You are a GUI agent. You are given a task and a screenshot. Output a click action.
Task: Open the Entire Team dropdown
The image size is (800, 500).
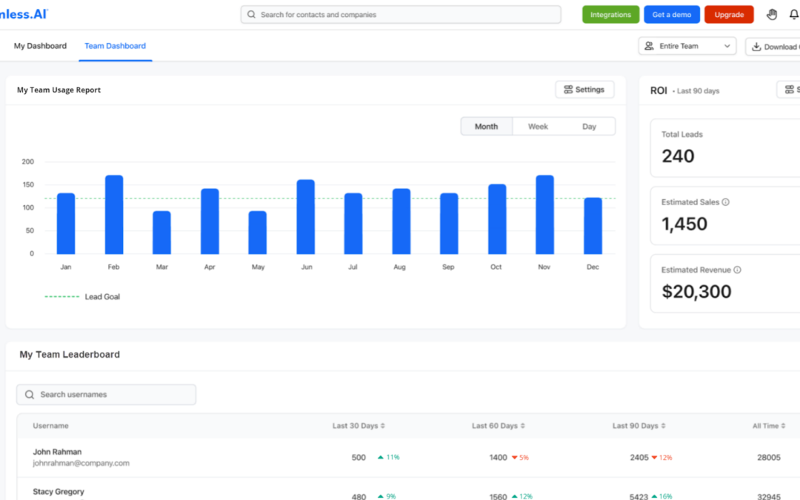687,46
